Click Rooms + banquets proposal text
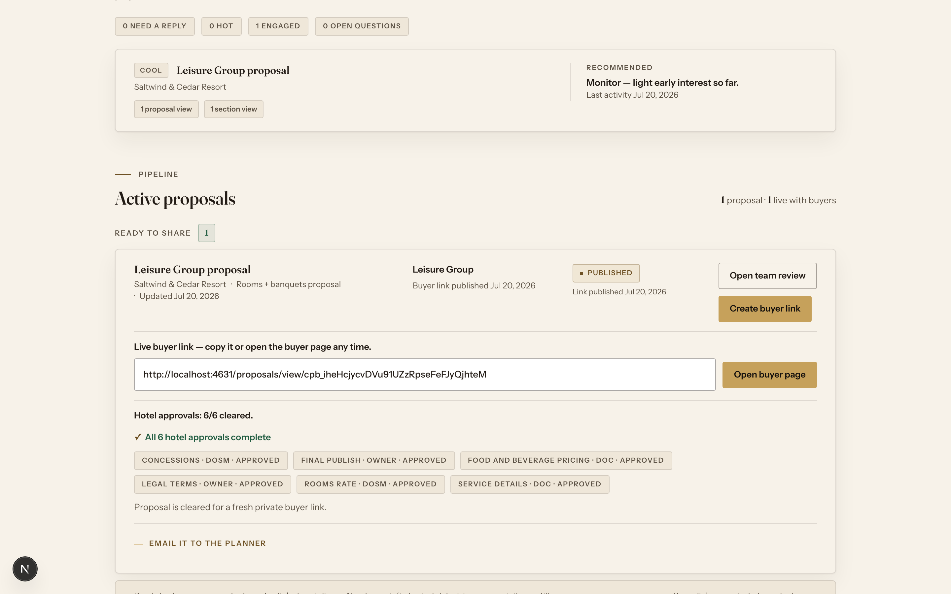Viewport: 951px width, 594px height. tap(288, 284)
